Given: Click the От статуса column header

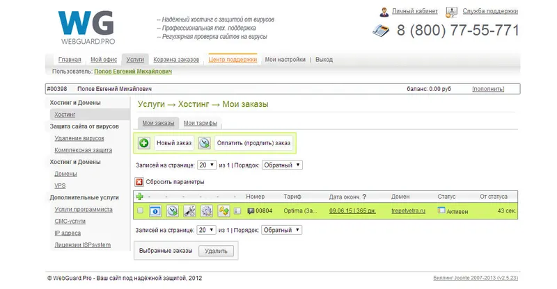Looking at the screenshot, I should pos(494,197).
